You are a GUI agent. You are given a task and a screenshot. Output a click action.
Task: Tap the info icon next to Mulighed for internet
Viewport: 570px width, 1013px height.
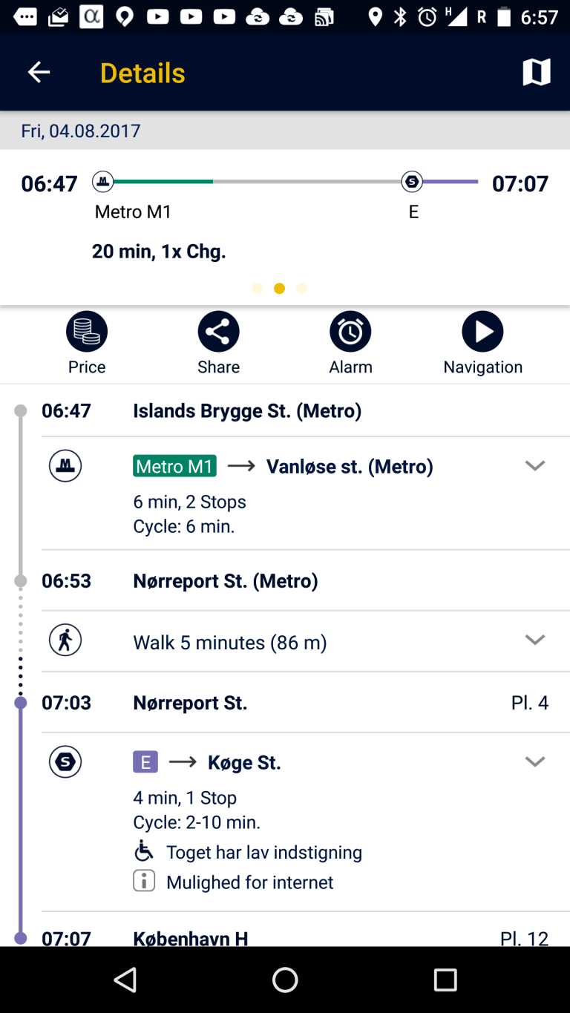coord(144,882)
